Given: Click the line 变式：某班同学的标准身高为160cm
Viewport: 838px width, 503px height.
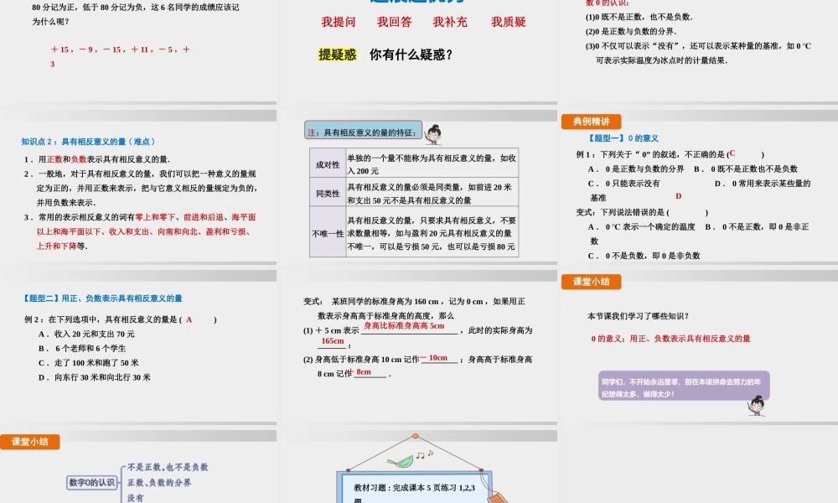Looking at the screenshot, I should 414,309.
